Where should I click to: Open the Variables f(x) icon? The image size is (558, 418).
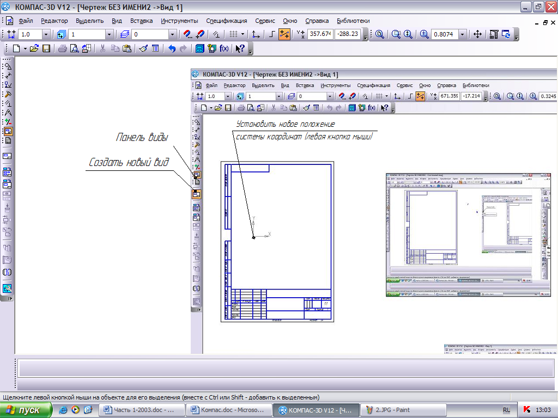tap(224, 48)
